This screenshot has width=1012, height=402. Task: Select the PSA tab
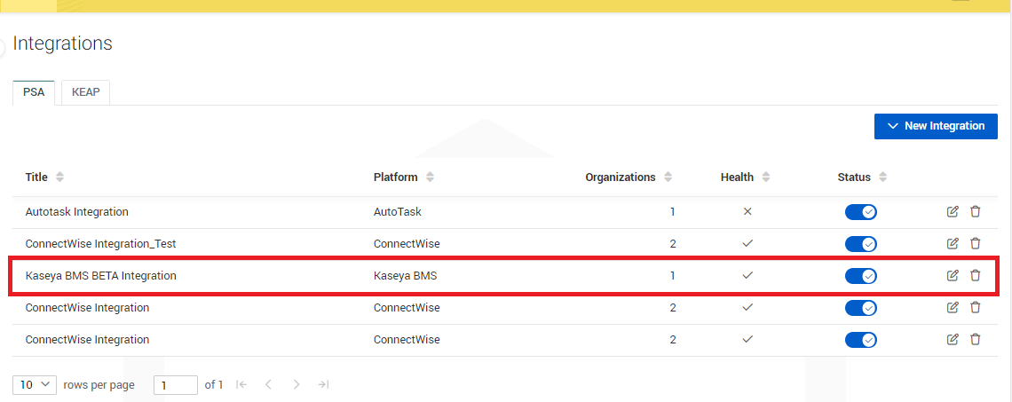click(x=34, y=92)
